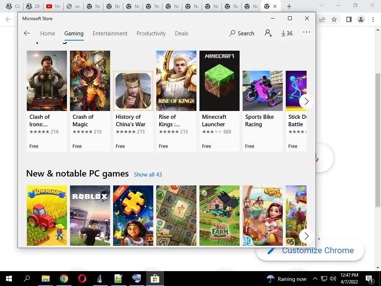Open Microsoft Store taskbar icon
Viewport: 381px width, 286px height.
(155, 279)
